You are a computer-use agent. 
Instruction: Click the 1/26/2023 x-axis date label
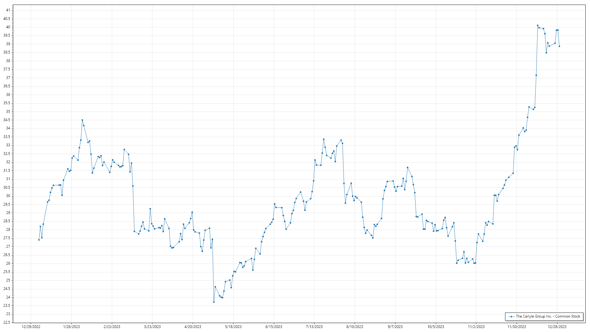(x=71, y=327)
